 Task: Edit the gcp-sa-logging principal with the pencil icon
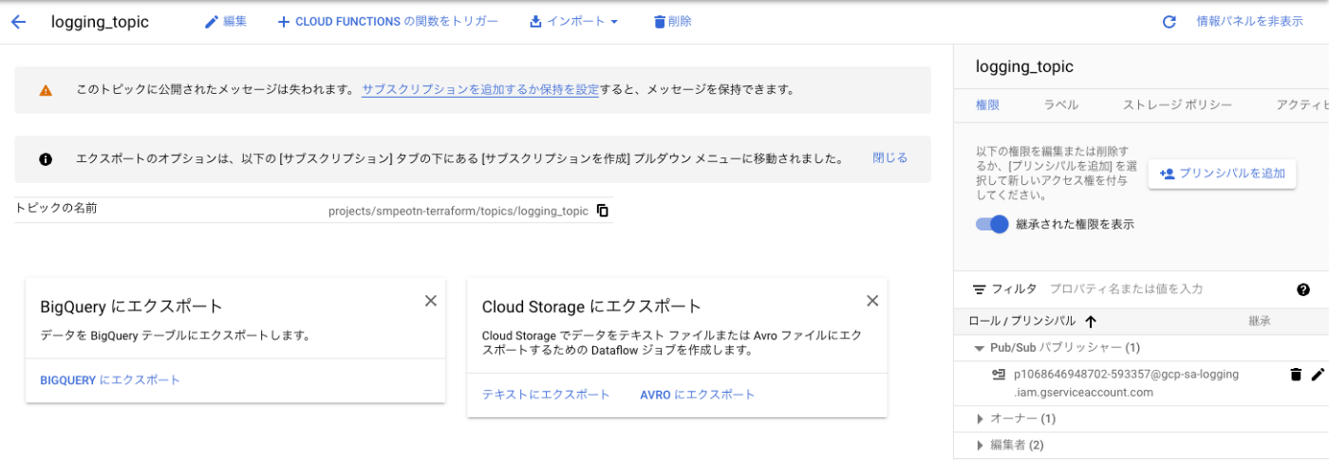[1318, 375]
